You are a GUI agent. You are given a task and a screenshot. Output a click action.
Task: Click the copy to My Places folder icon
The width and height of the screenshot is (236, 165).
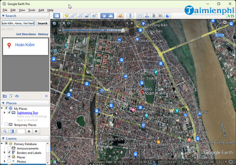(x=4, y=96)
